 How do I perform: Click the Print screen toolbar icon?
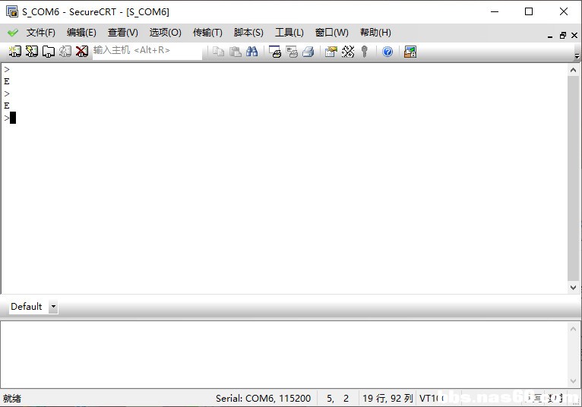coord(275,52)
